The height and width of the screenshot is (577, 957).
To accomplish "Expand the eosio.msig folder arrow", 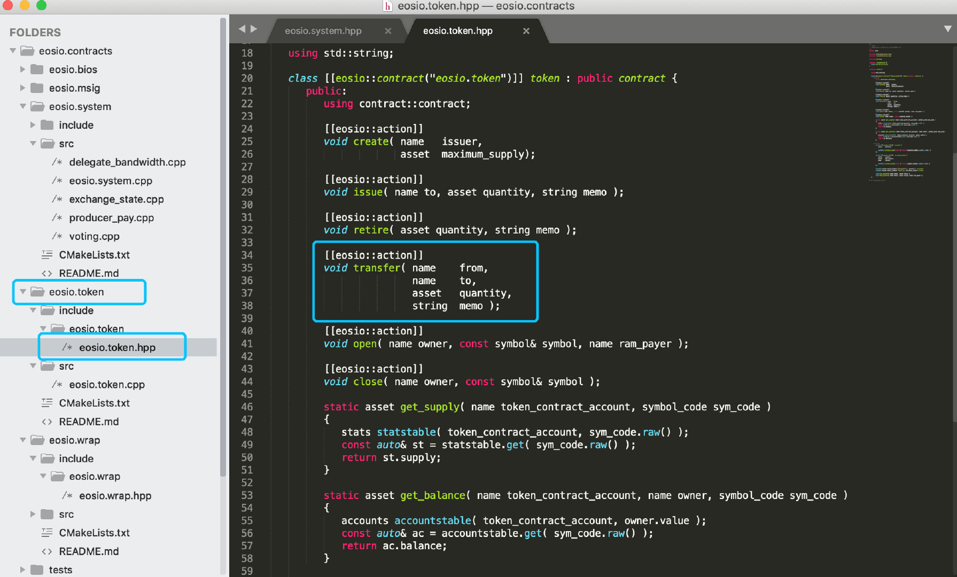I will pos(23,88).
